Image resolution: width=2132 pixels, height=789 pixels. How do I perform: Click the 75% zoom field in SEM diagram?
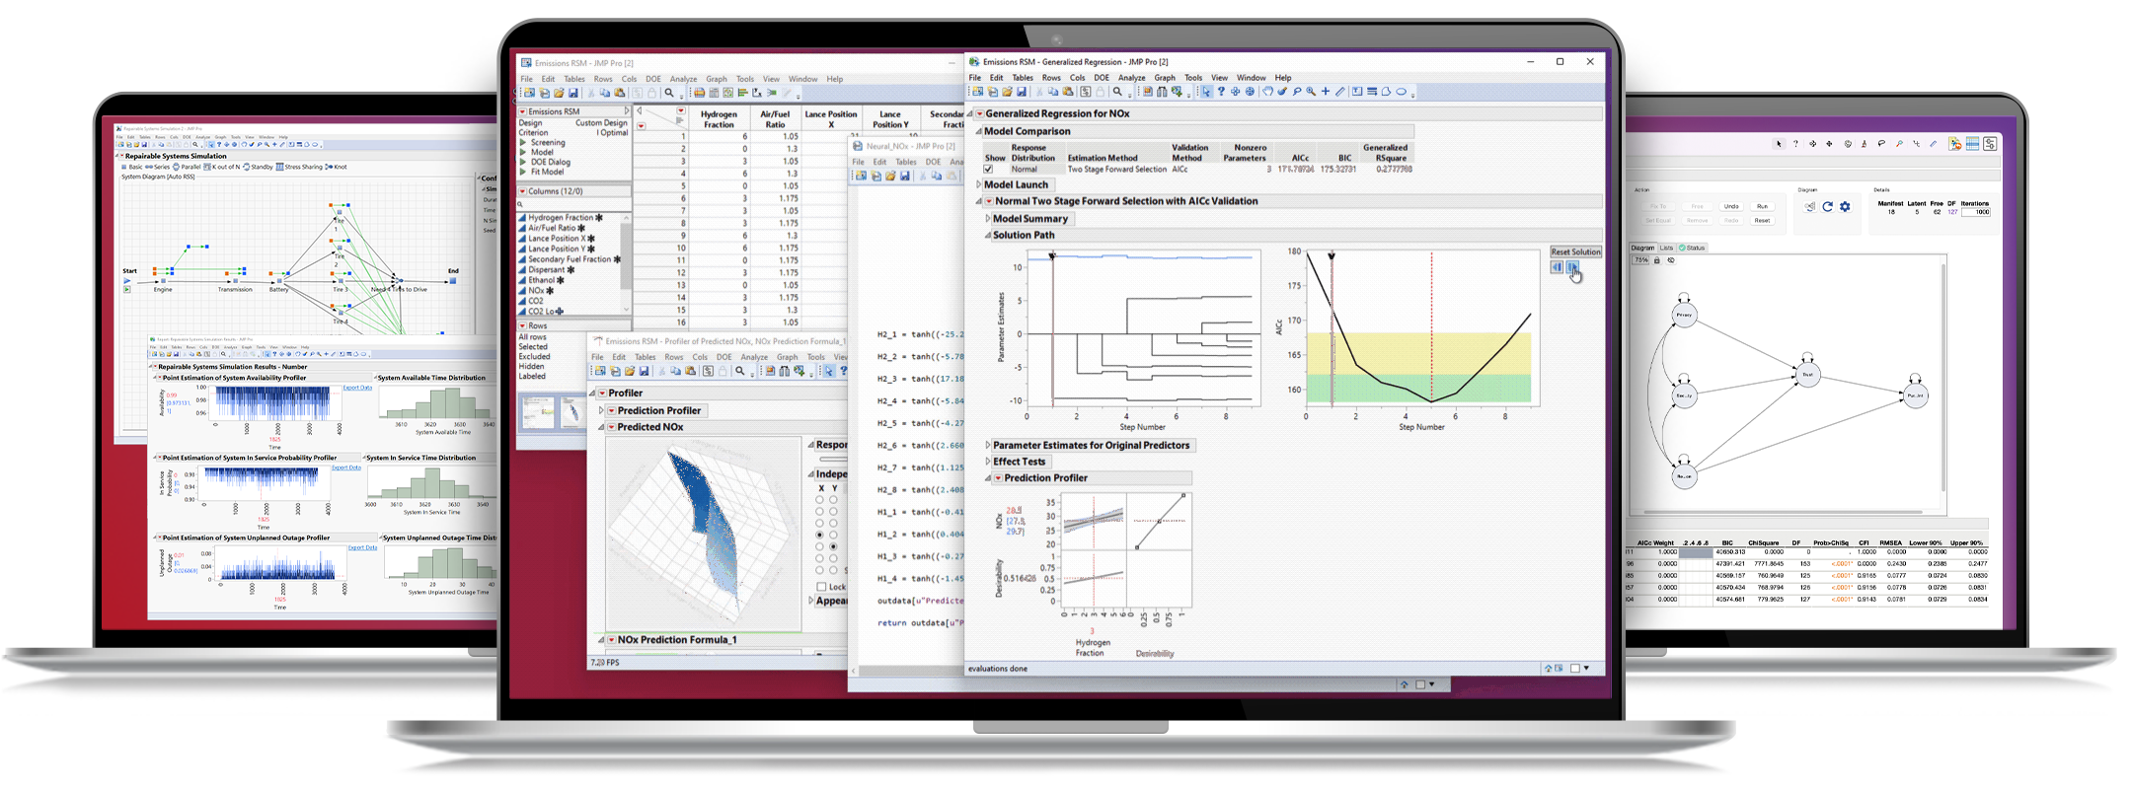(1640, 260)
